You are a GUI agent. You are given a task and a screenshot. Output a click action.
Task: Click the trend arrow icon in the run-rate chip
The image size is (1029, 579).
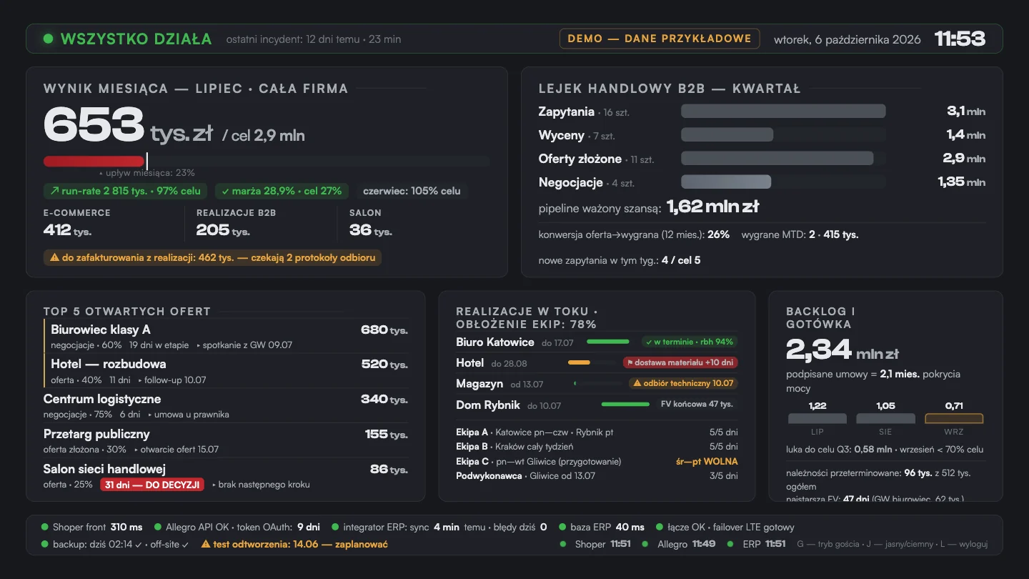point(54,191)
